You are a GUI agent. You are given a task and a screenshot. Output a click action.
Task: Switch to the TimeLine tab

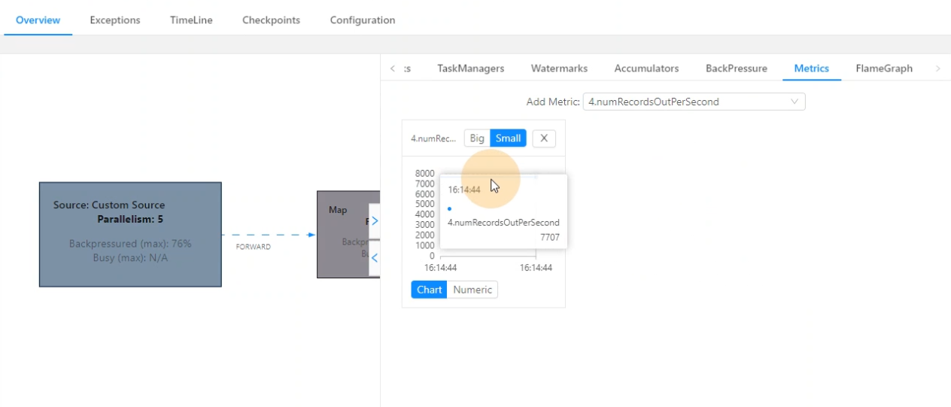191,20
